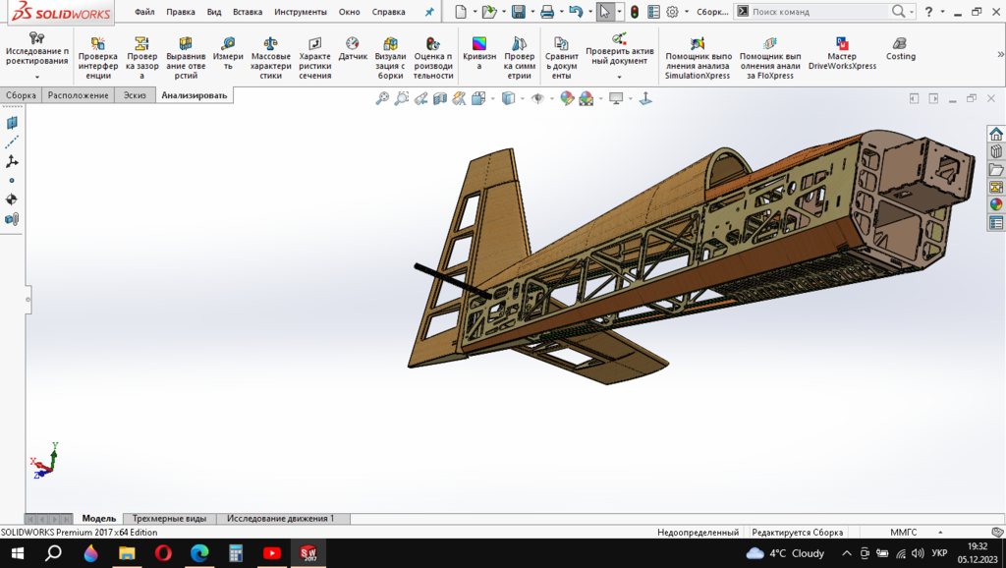Click the Zoom to Fit magnifier icon

point(383,98)
